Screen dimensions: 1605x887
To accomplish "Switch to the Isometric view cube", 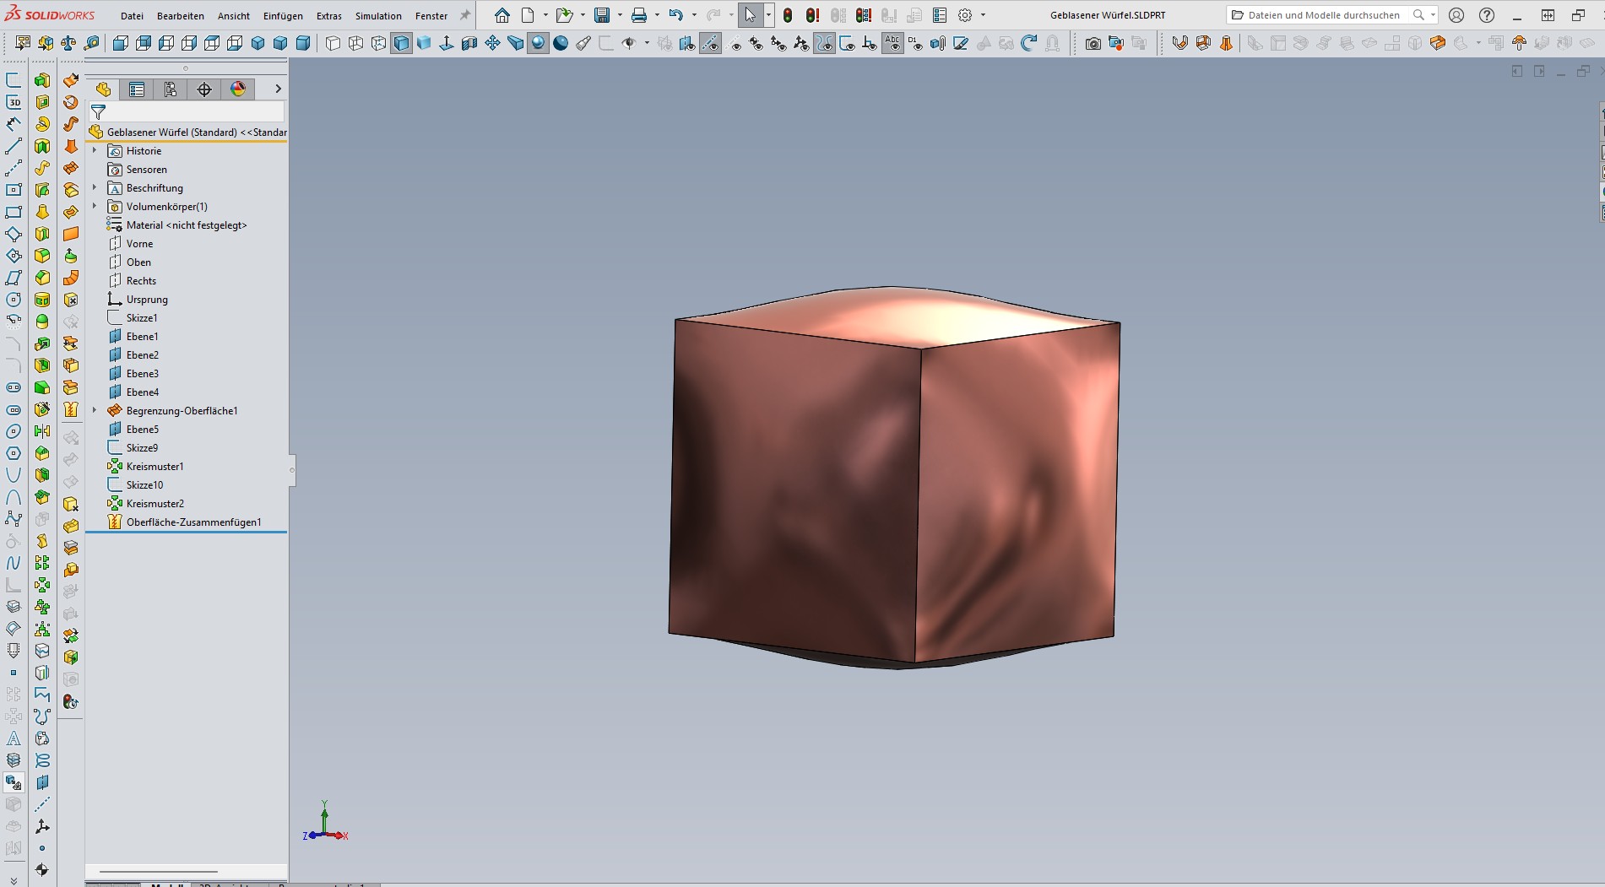I will [258, 43].
